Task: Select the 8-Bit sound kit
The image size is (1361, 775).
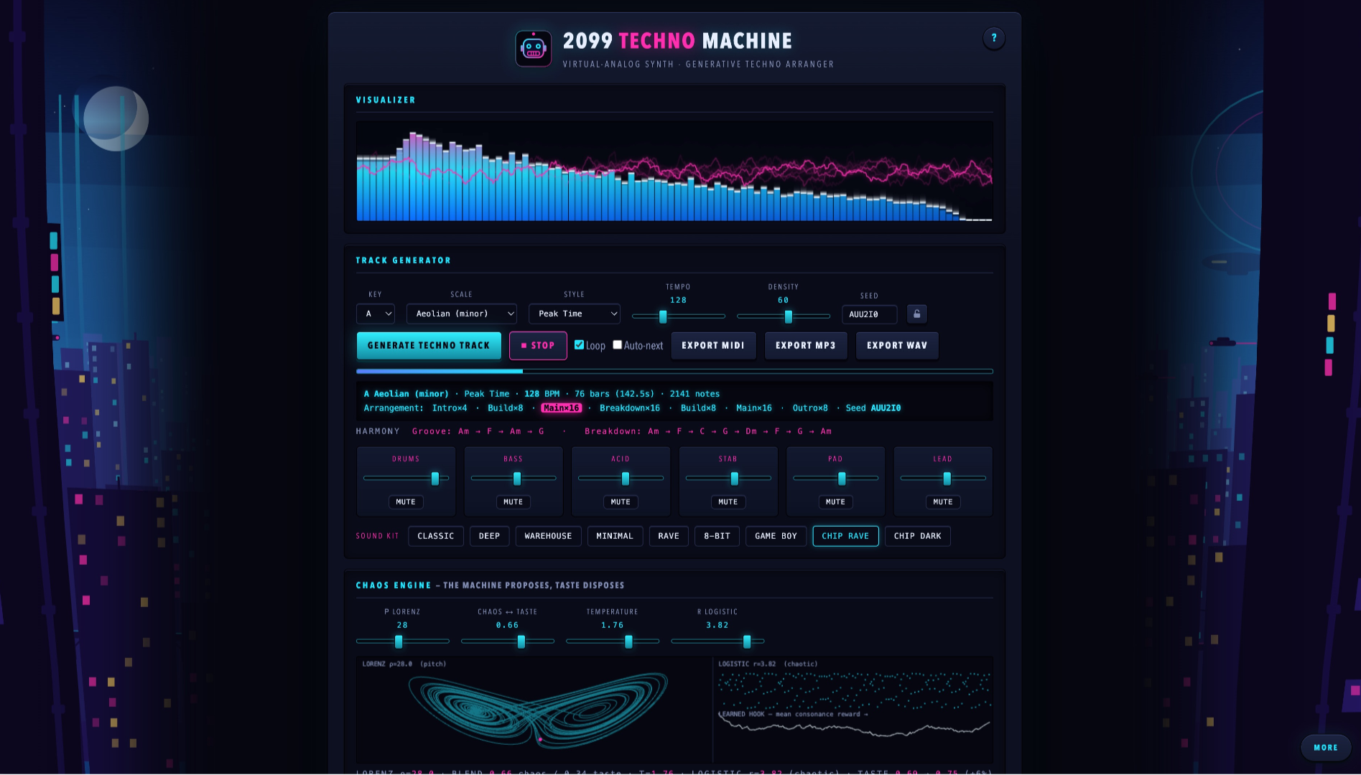Action: coord(717,536)
